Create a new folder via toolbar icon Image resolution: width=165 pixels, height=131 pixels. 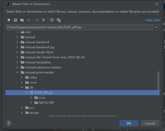(x=37, y=20)
